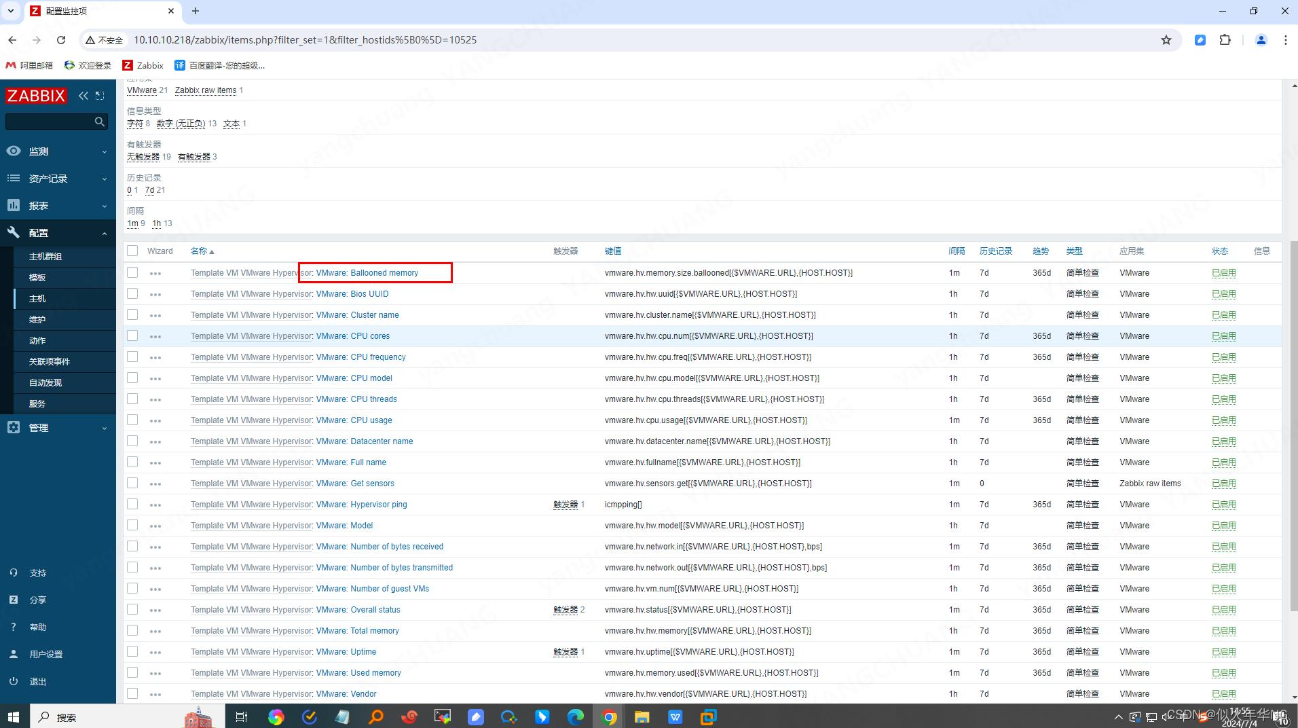Open 主机 in sidebar
The width and height of the screenshot is (1298, 728).
[65, 299]
